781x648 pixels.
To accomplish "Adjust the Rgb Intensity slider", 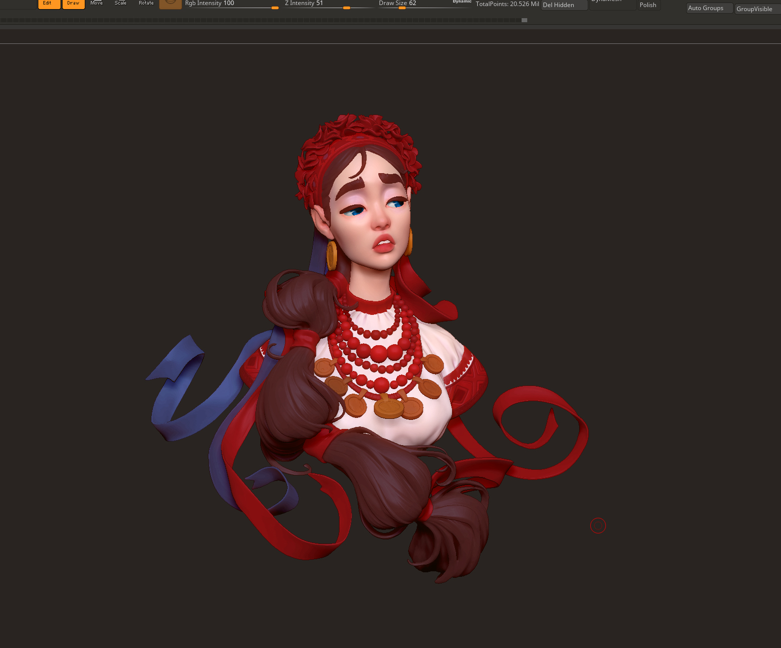I will [232, 5].
